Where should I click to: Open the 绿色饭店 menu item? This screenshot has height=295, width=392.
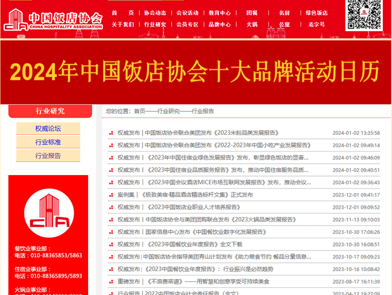pyautogui.click(x=316, y=13)
